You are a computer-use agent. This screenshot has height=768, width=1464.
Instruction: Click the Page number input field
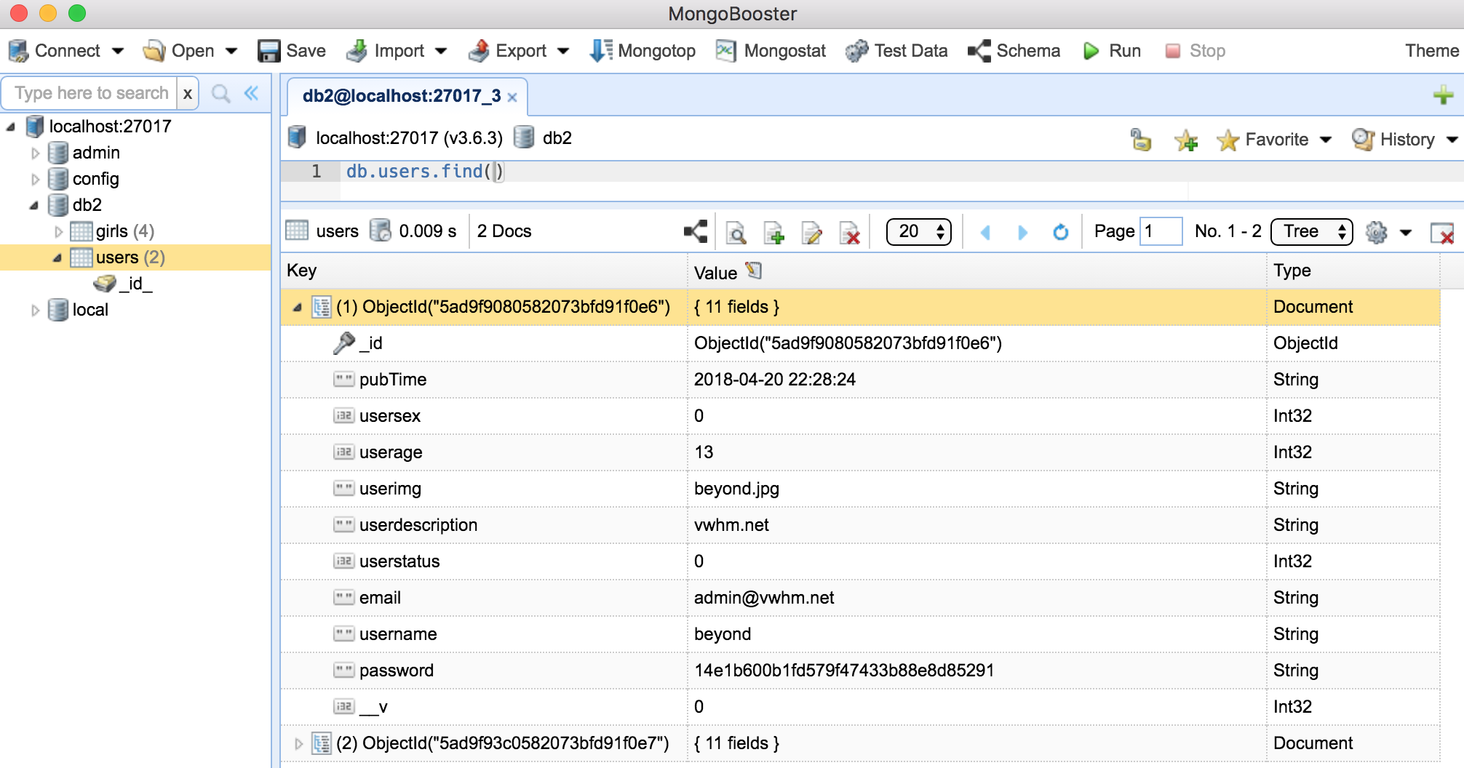click(x=1161, y=231)
